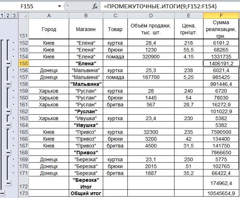The width and height of the screenshot is (240, 198).
Task: Collapse the "Руслан" group at row 162
Action: click(8, 111)
